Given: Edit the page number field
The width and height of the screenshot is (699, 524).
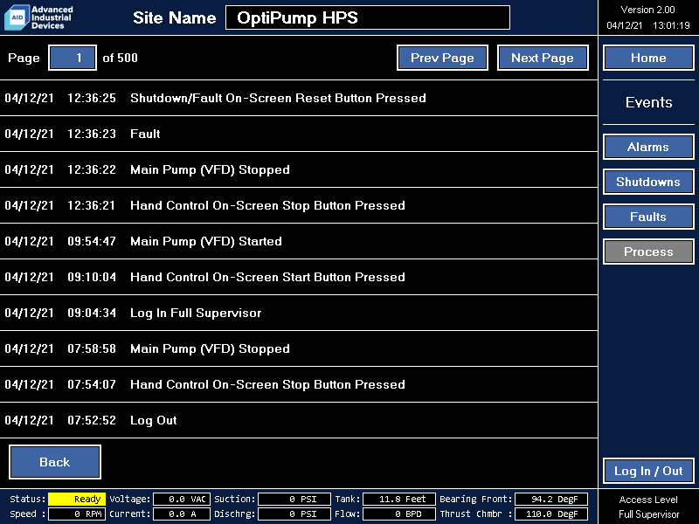Looking at the screenshot, I should (x=73, y=58).
